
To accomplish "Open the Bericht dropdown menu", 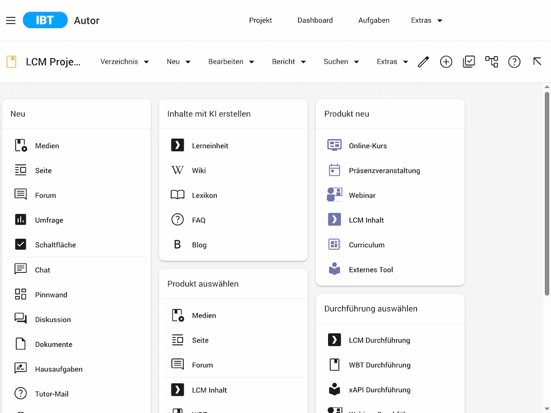I will click(x=288, y=62).
